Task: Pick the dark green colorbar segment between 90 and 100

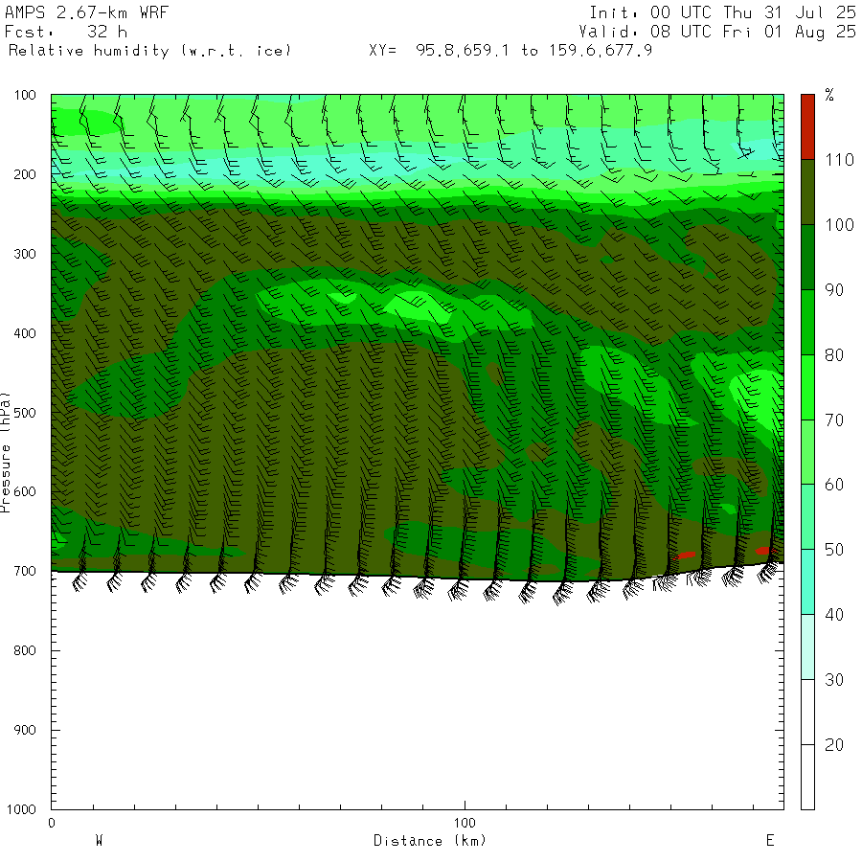Action: (x=807, y=258)
